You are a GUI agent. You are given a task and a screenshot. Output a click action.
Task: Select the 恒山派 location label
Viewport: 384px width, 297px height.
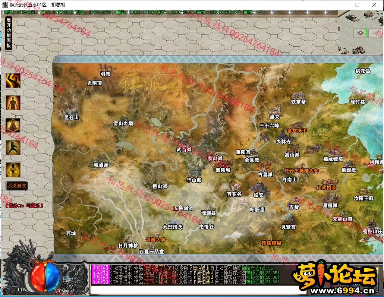pyautogui.click(x=160, y=186)
